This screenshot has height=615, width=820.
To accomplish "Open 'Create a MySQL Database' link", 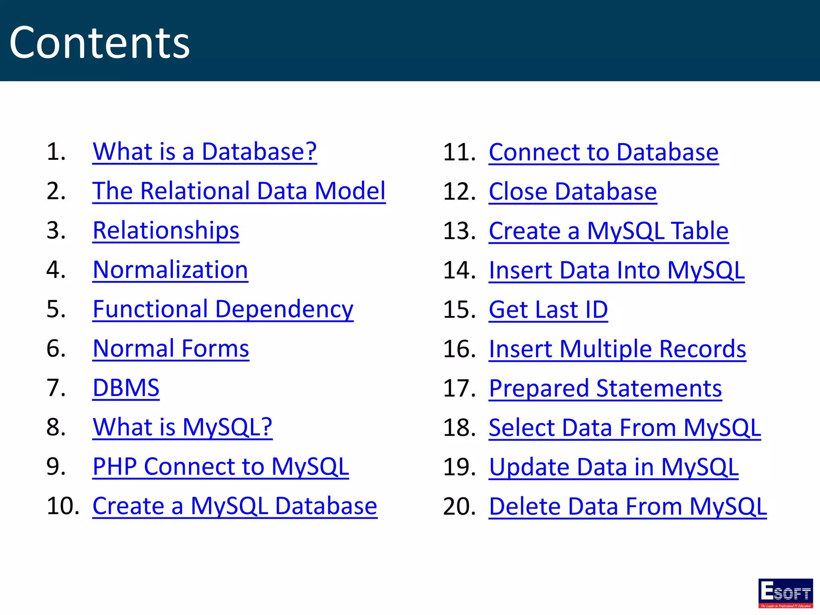I will pyautogui.click(x=235, y=506).
